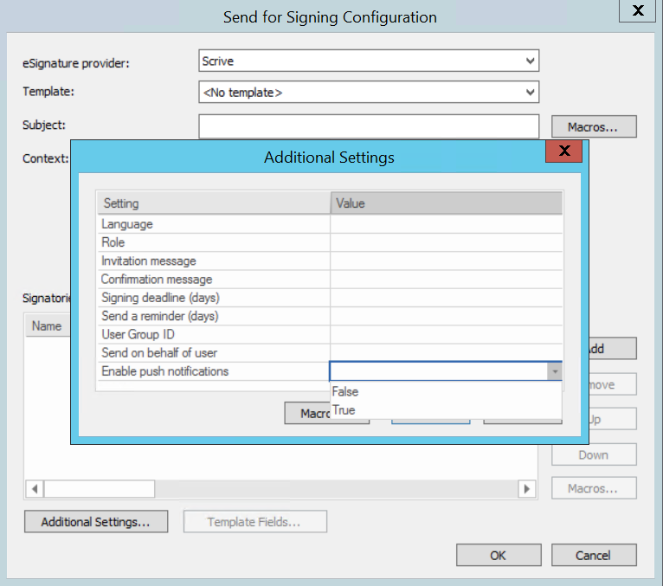Click the Template Fields... button
The width and height of the screenshot is (663, 586).
tap(255, 522)
